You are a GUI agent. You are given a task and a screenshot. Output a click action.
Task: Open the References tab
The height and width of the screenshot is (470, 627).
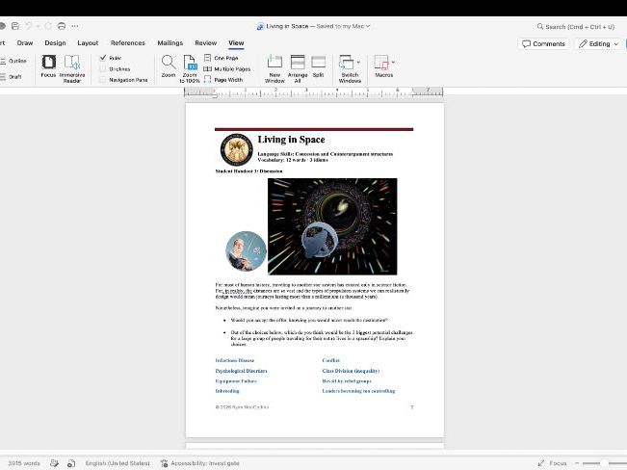[x=127, y=42]
